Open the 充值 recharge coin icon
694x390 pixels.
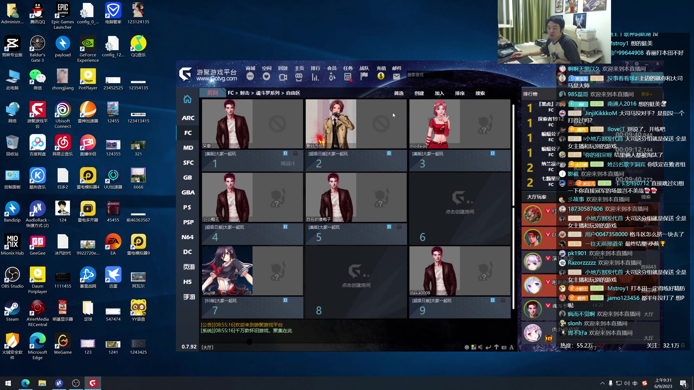point(381,73)
